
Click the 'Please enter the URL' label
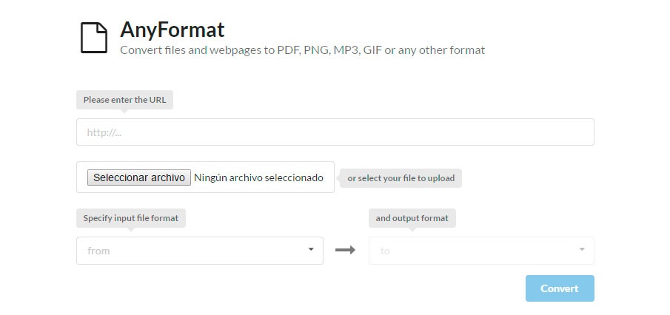(124, 100)
